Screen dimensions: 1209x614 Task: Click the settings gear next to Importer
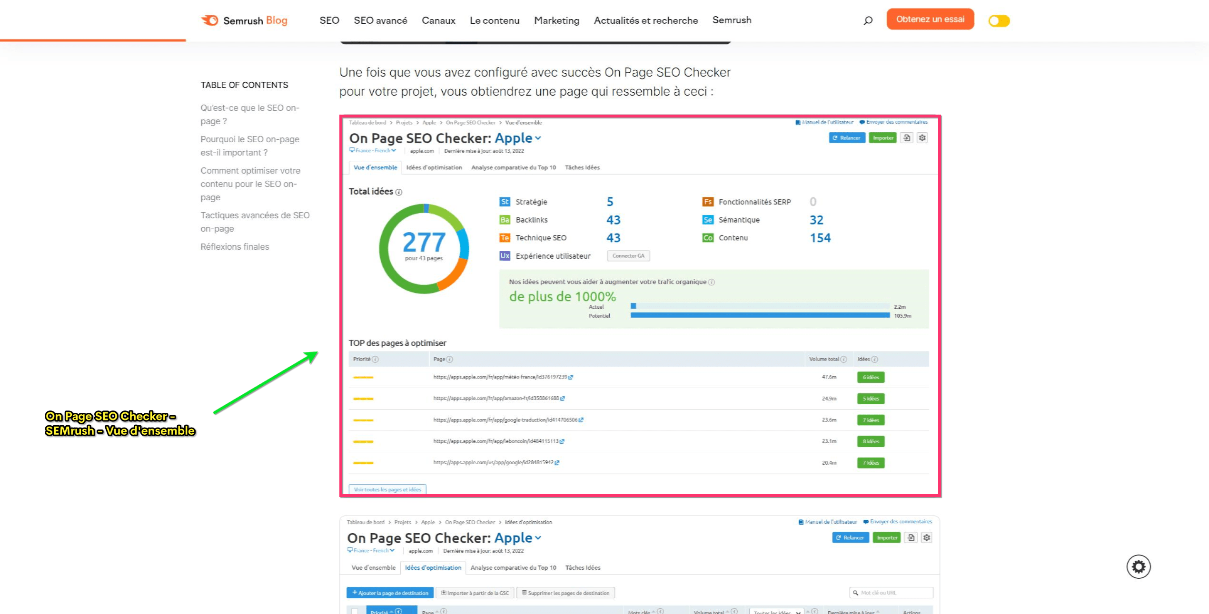pyautogui.click(x=922, y=138)
